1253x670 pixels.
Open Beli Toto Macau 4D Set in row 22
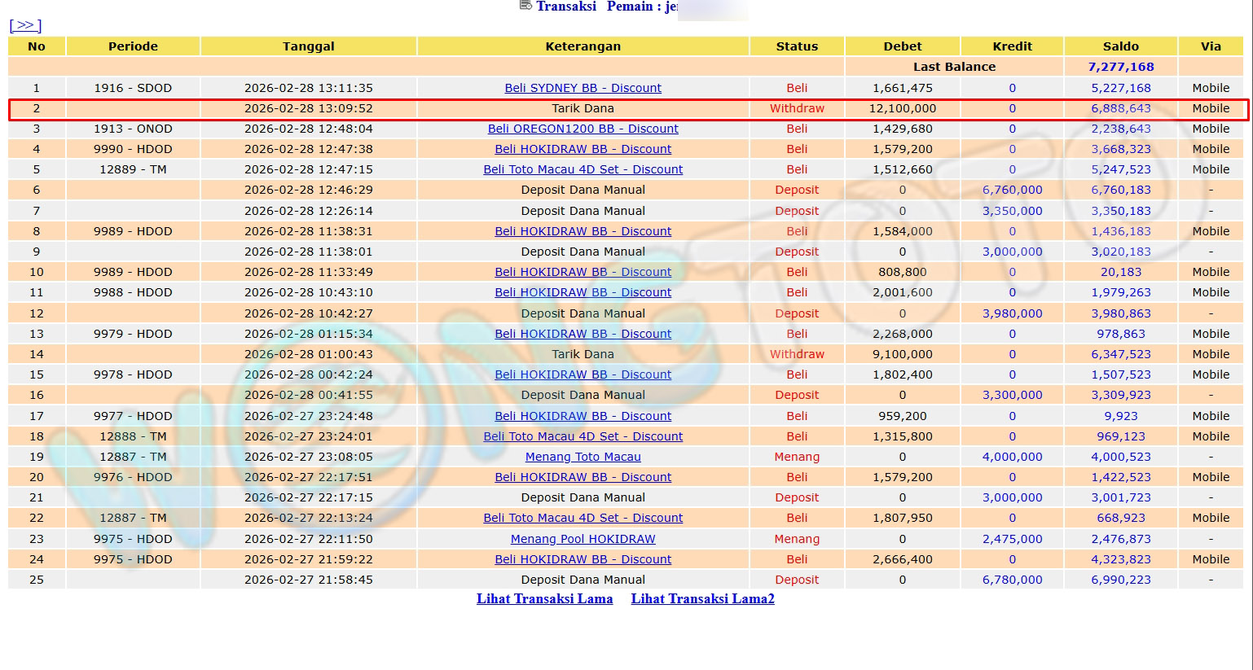tap(583, 518)
